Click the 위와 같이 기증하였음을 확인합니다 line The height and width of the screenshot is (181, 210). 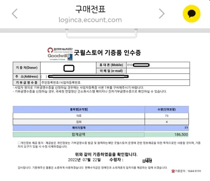click(106, 154)
